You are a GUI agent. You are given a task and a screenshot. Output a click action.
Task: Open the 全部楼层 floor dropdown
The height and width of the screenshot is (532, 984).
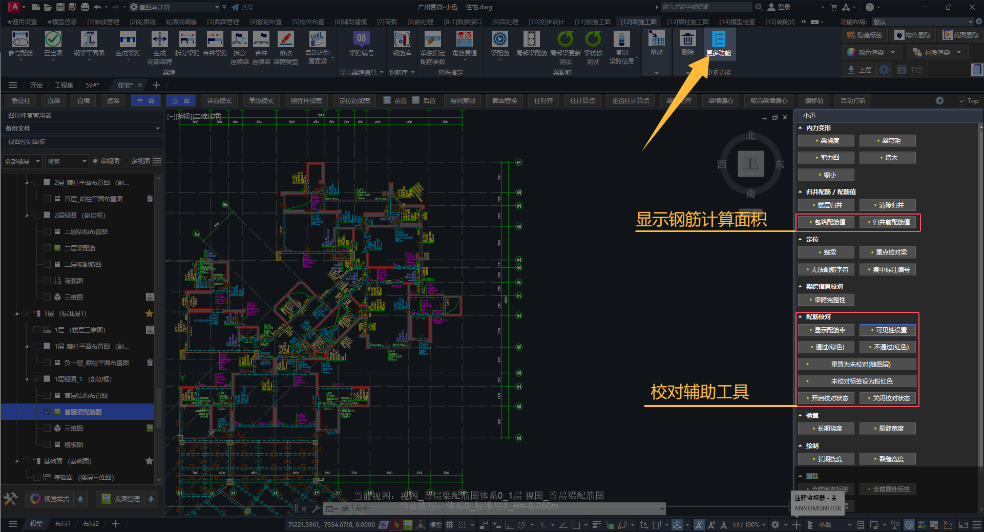coord(22,161)
